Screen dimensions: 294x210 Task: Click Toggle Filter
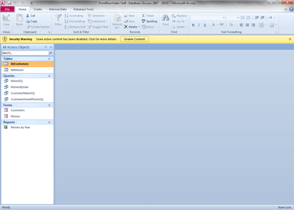coord(98,27)
